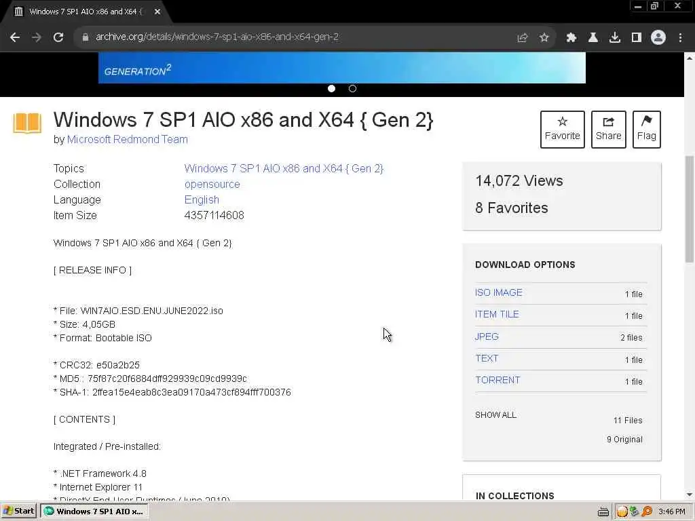695x521 pixels.
Task: Click the SHA-1 hash line
Action: (172, 392)
